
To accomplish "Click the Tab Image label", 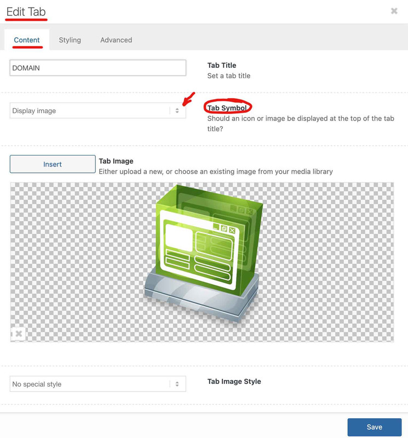I will [x=116, y=161].
